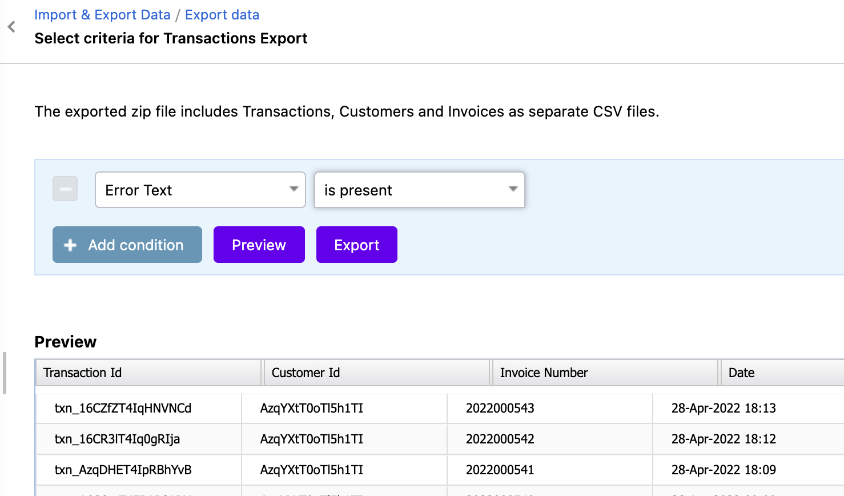This screenshot has height=496, width=844.
Task: Click the Transaction Id column header
Action: pyautogui.click(x=83, y=373)
